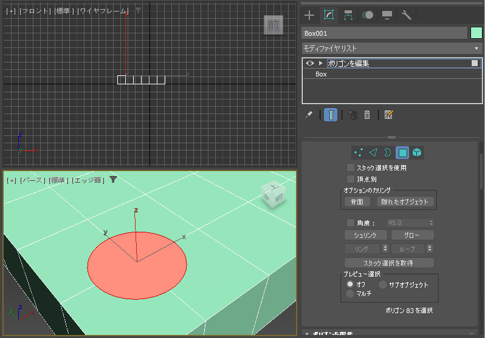Viewport: 485px width, 338px height.
Task: Open the object color swatch for Box001
Action: click(476, 33)
